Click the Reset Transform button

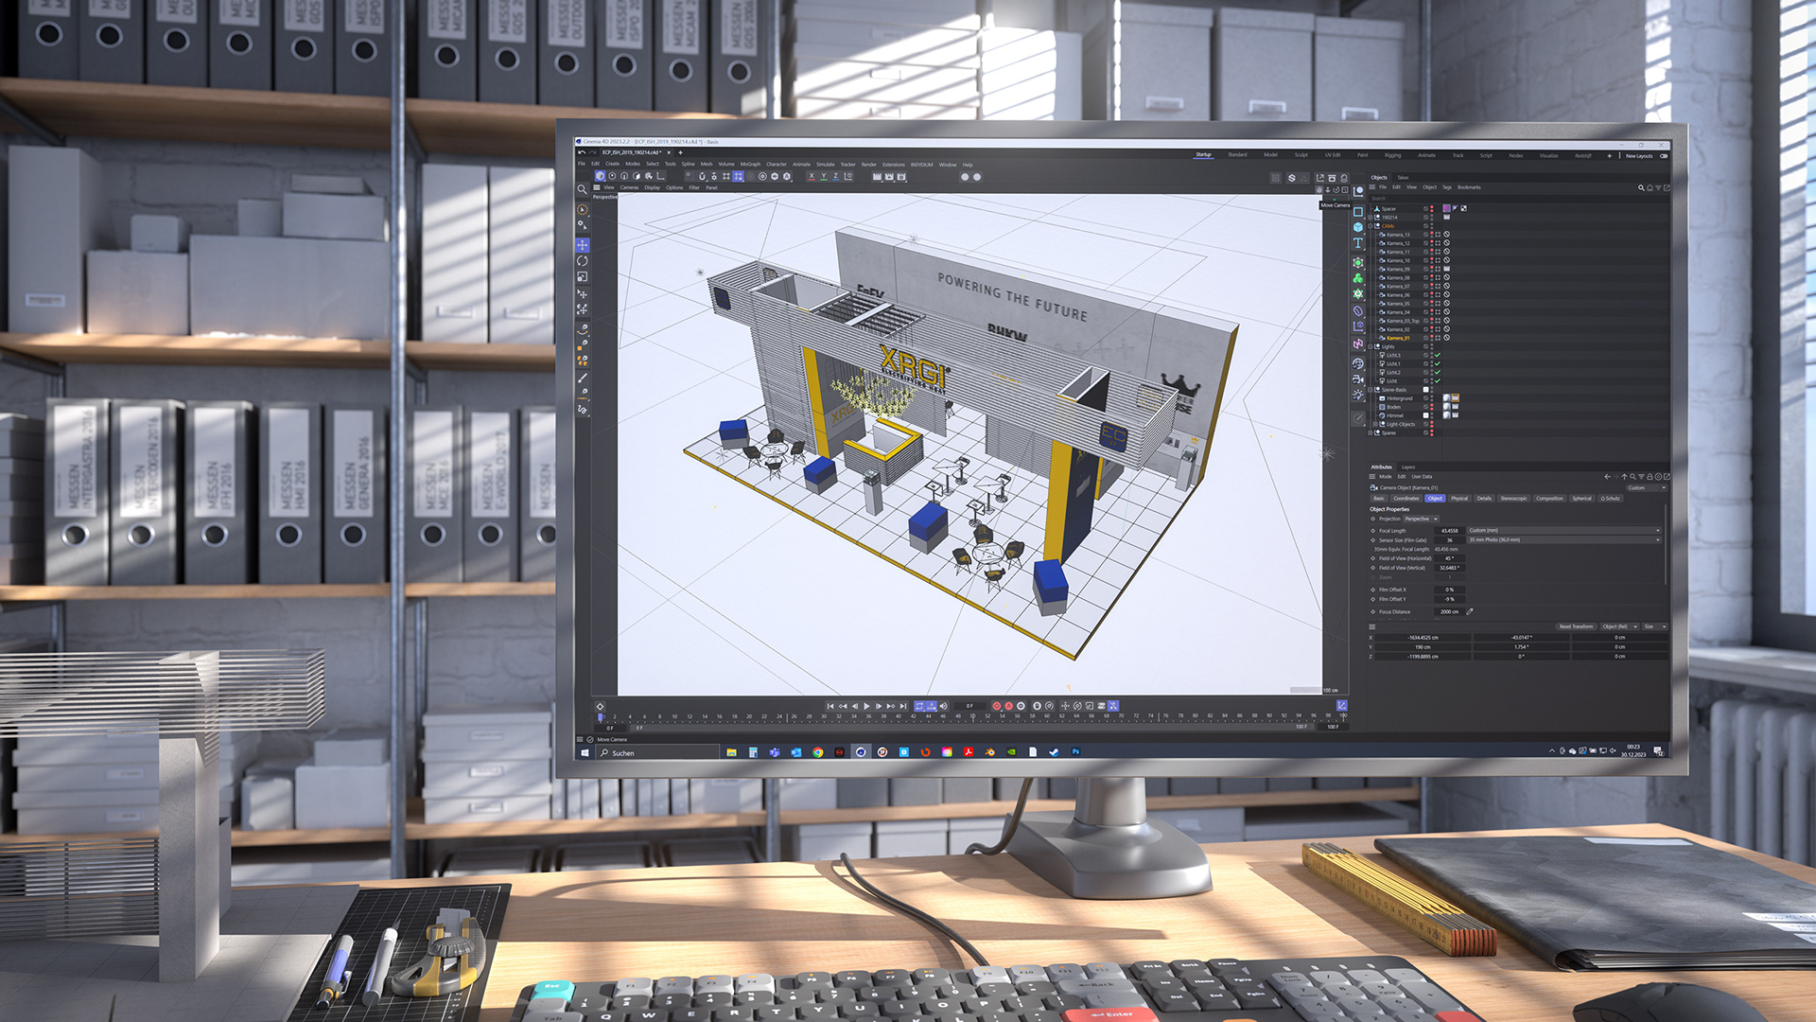1576,626
